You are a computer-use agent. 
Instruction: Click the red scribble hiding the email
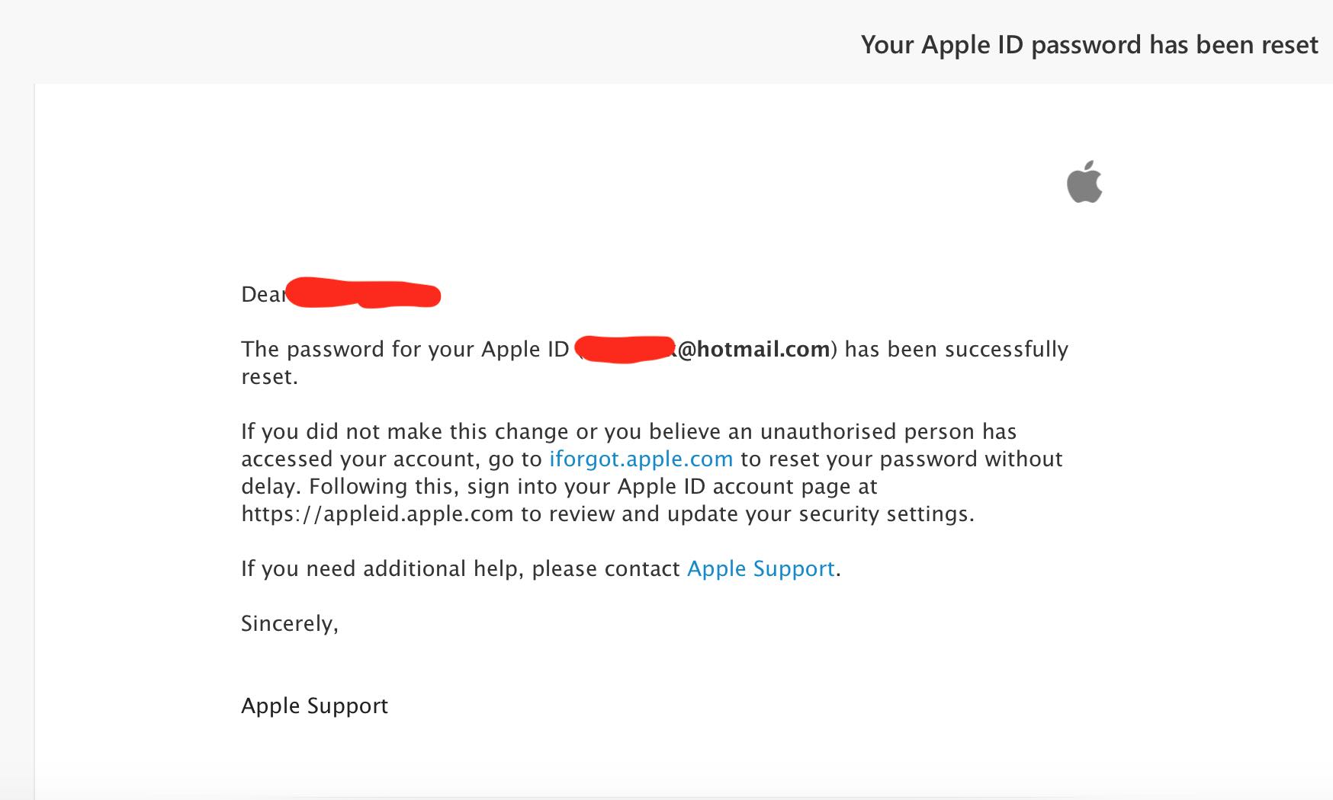pyautogui.click(x=624, y=349)
